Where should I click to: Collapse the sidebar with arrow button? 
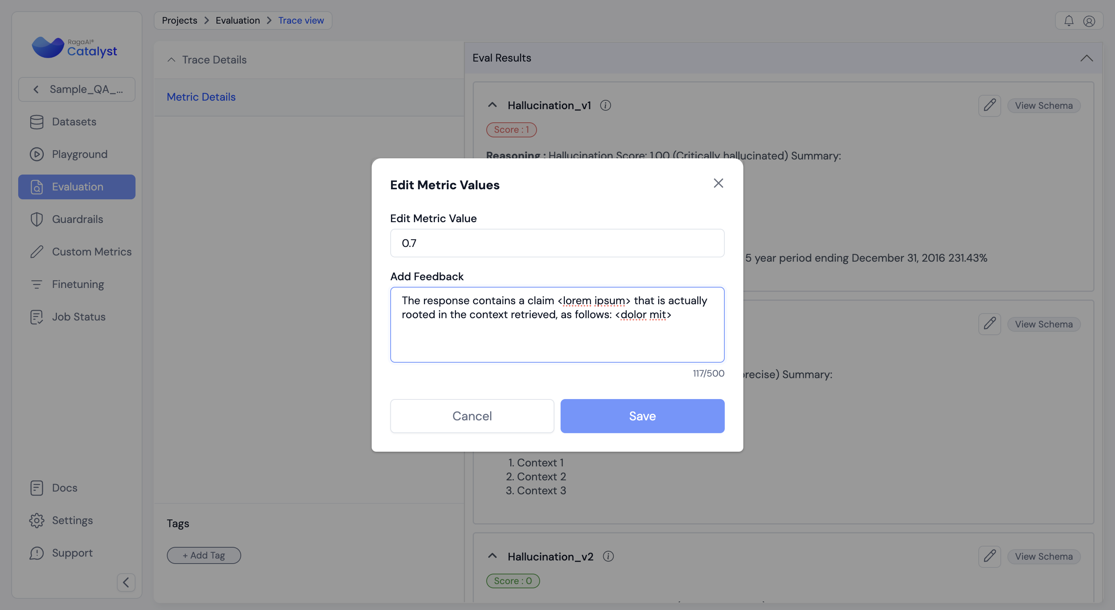pyautogui.click(x=126, y=582)
